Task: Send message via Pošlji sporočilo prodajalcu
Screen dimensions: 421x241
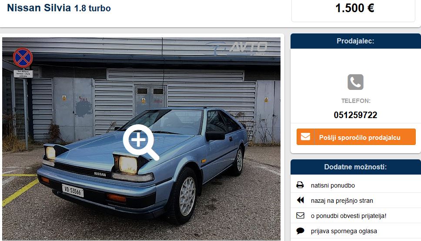Action: [356, 137]
